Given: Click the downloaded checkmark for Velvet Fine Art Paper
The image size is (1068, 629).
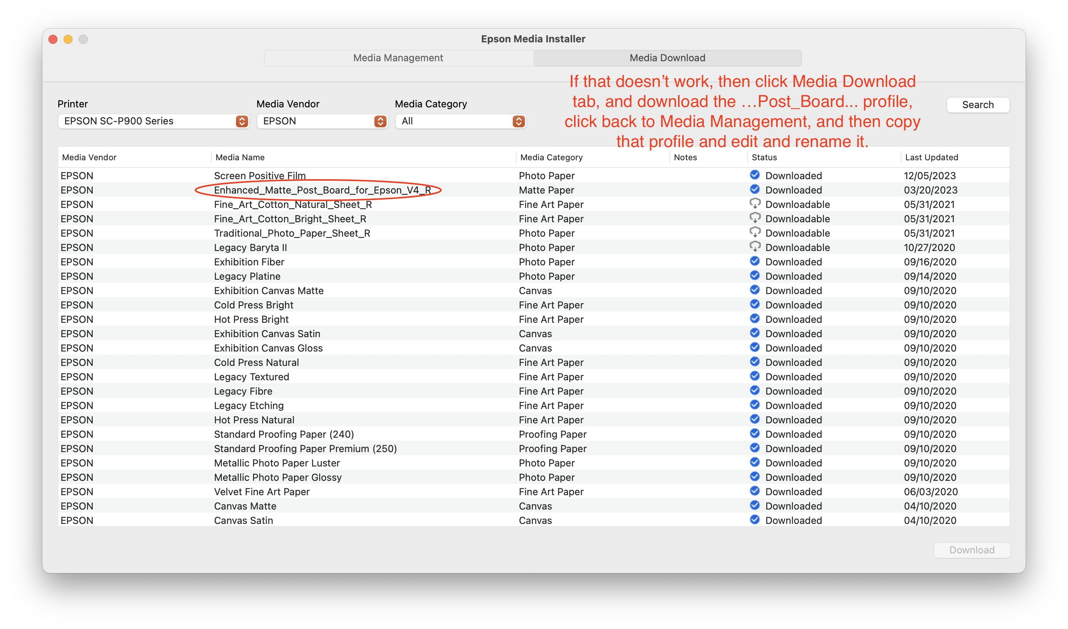Looking at the screenshot, I should pyautogui.click(x=755, y=491).
